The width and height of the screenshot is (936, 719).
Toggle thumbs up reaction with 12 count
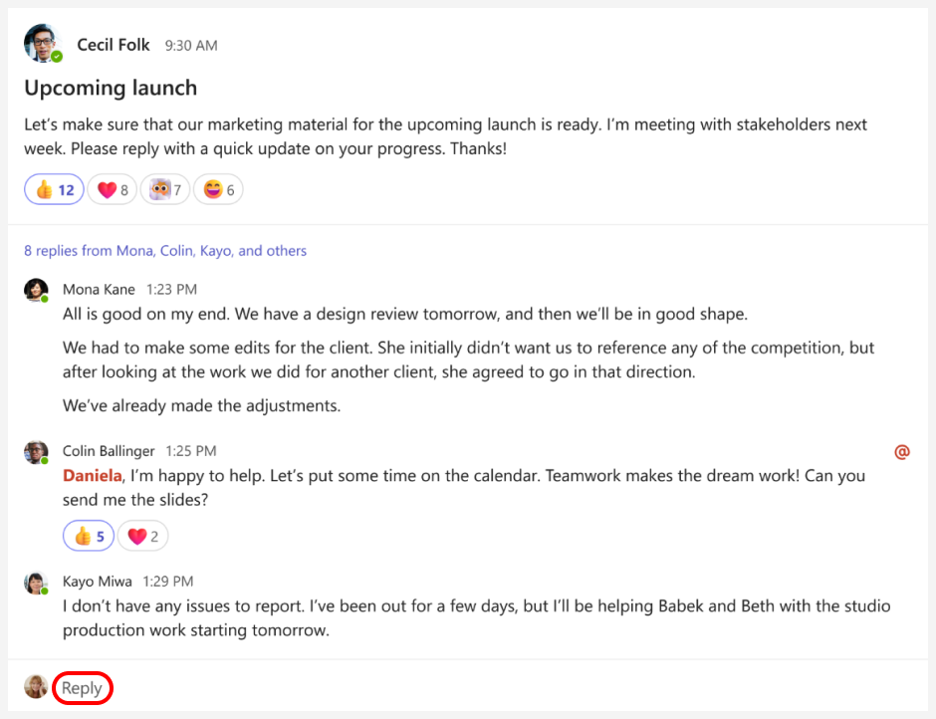pos(55,190)
